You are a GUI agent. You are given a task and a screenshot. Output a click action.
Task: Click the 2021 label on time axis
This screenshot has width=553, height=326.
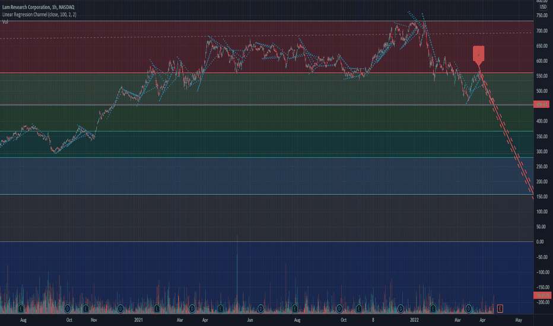(x=139, y=320)
